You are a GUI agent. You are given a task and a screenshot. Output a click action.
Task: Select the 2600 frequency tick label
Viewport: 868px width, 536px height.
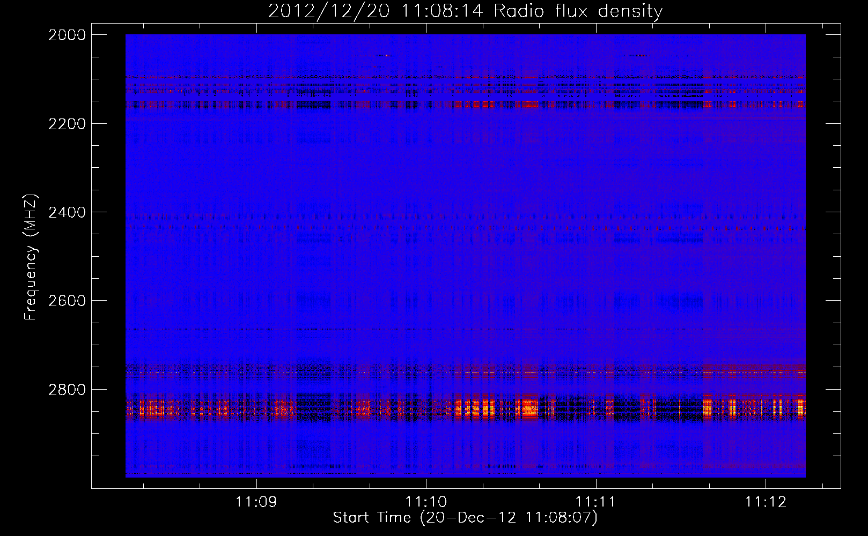67,301
